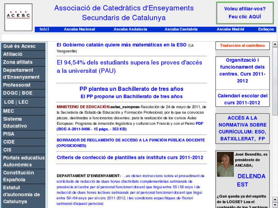
Task: Select Professorat in the sidebar
Action: coord(23,85)
